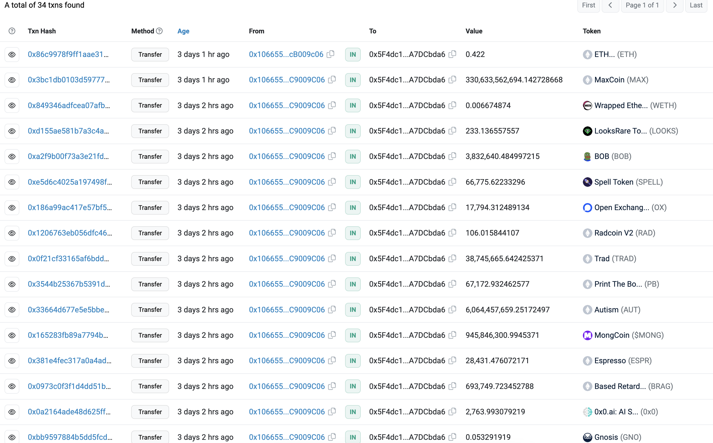Copy To address in MaxCoin row

click(x=452, y=80)
